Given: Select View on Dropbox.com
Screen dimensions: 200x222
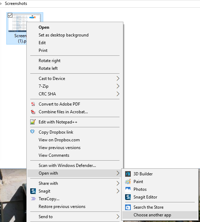Looking at the screenshot, I should pyautogui.click(x=75, y=140).
